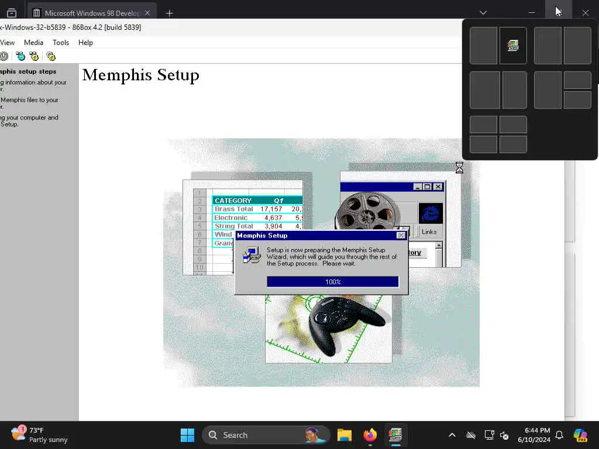This screenshot has height=449, width=599.
Task: Show hidden tray icons with the up chevron
Action: [x=452, y=435]
